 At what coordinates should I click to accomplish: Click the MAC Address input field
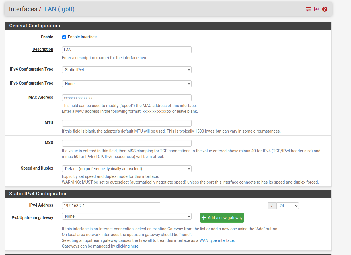tap(126, 98)
